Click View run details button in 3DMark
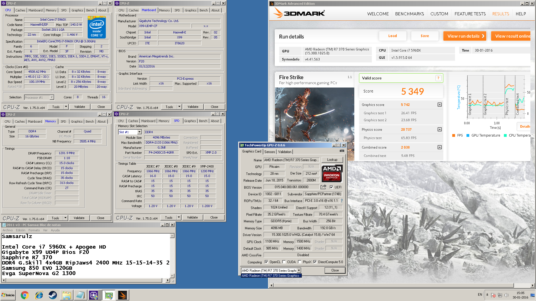The width and height of the screenshot is (536, 301). pos(465,36)
